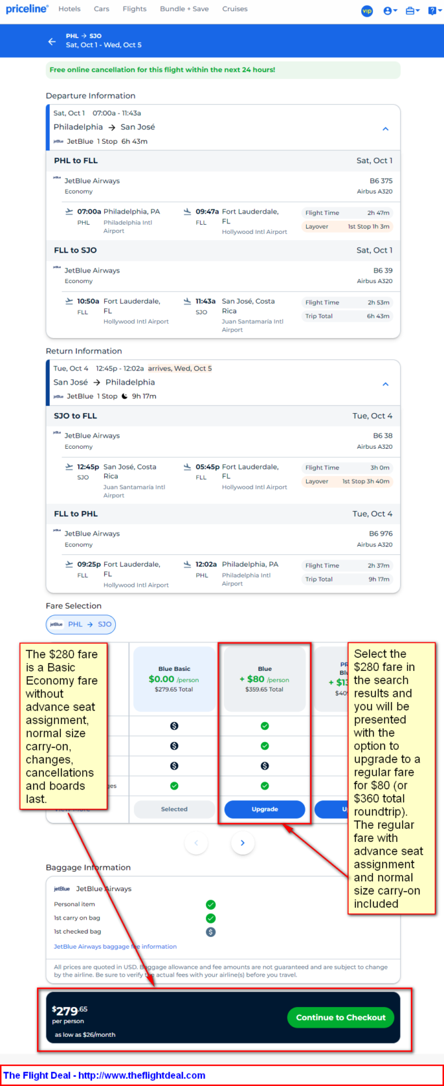Image resolution: width=444 pixels, height=1086 pixels.
Task: Click the 'Layover 1st Stop 3h 40m' badge
Action: click(x=347, y=481)
